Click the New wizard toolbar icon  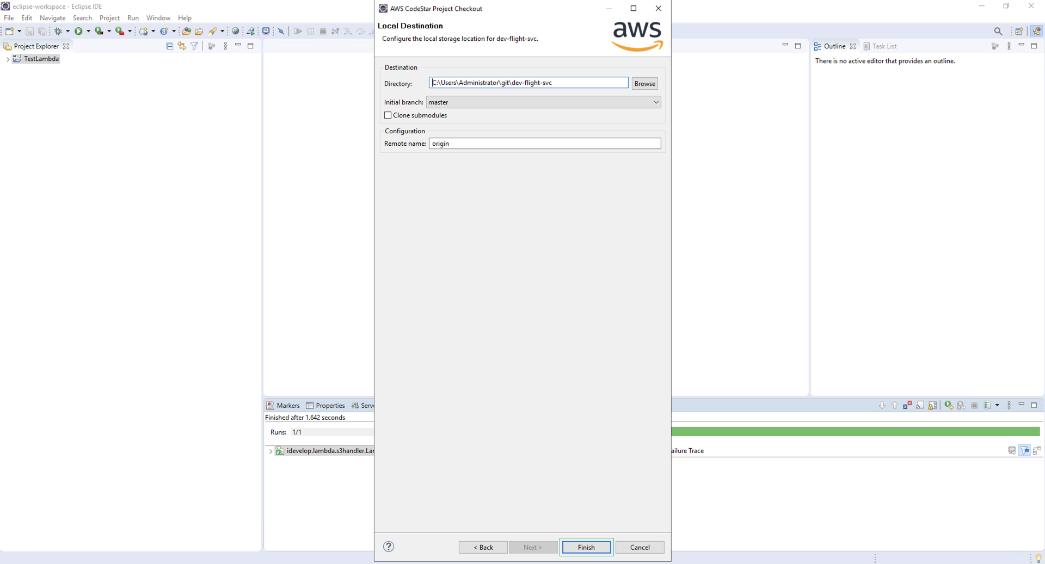click(x=9, y=31)
